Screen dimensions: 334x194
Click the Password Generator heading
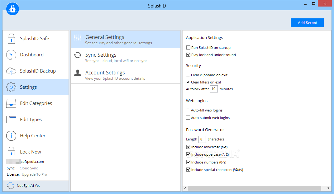(x=205, y=130)
